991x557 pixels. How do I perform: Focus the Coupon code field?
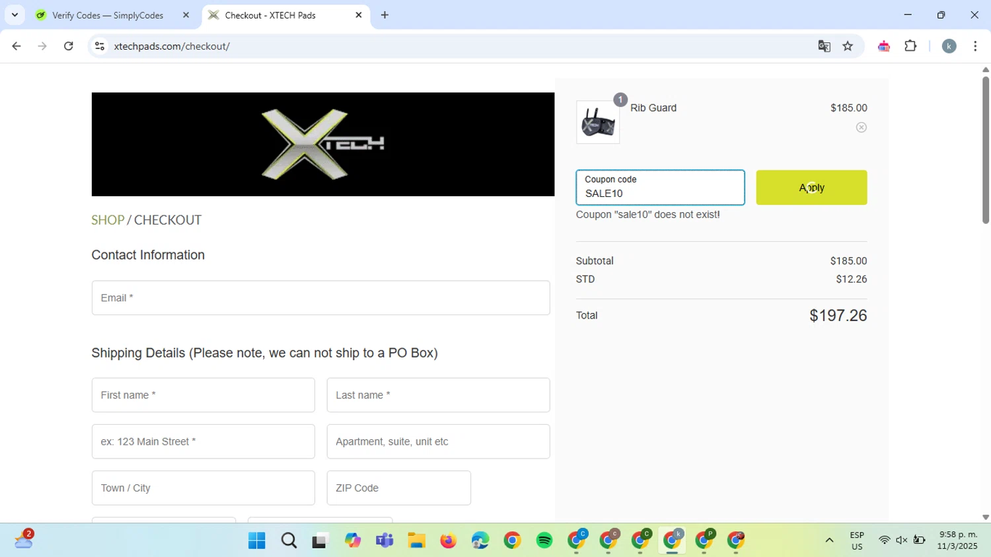(x=660, y=188)
